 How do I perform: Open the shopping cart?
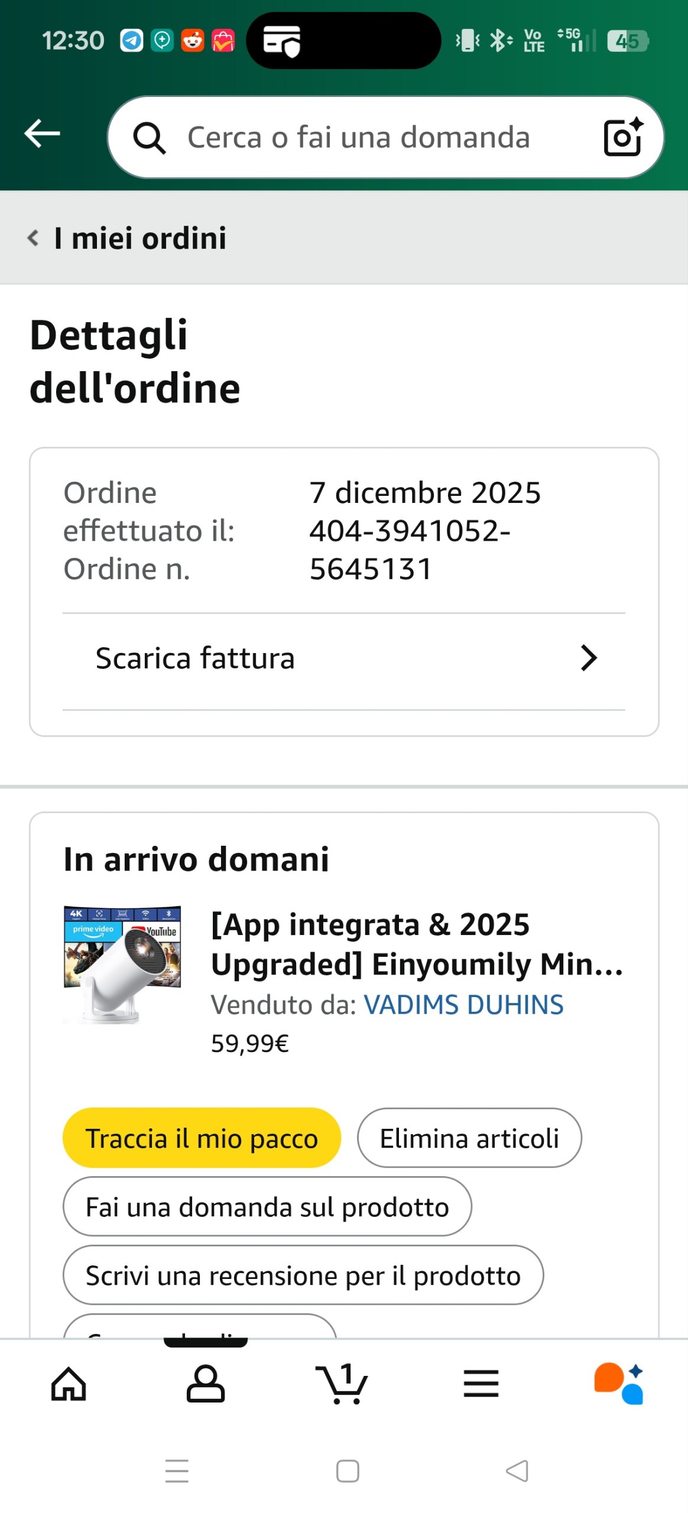(x=342, y=1384)
